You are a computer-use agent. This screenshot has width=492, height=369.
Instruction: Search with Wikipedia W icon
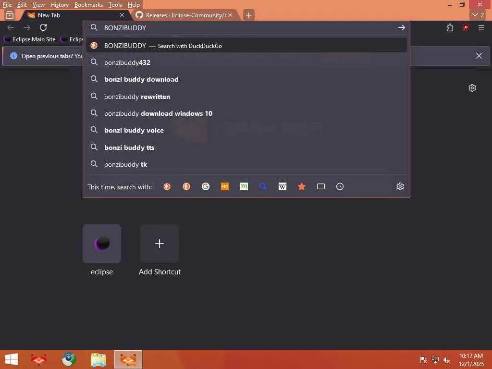[x=283, y=187]
